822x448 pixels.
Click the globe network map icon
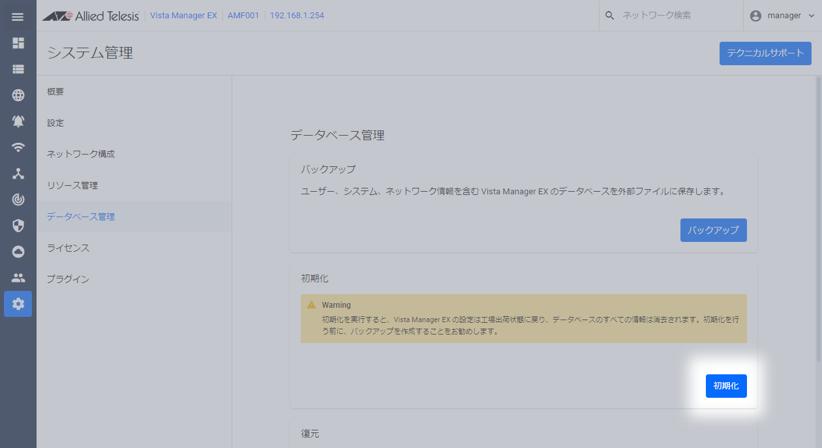(18, 95)
